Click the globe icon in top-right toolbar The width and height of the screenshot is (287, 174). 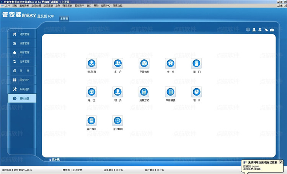(x=248, y=29)
